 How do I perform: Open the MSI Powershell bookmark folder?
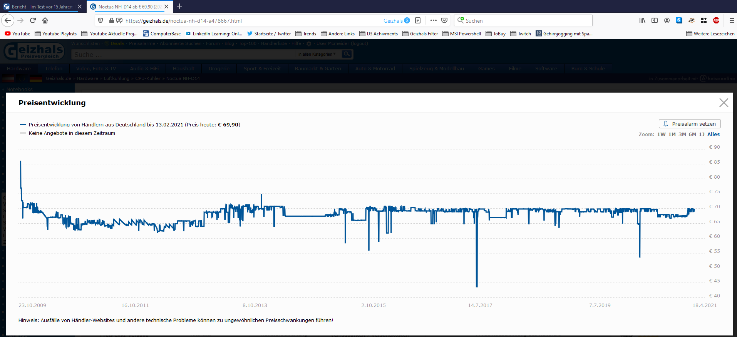462,34
